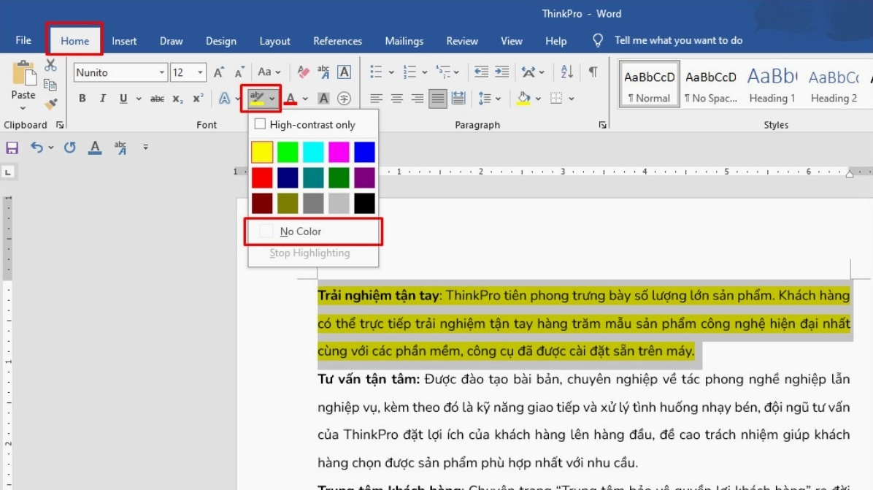Increase font size with grow icon
873x490 pixels.
pos(219,72)
